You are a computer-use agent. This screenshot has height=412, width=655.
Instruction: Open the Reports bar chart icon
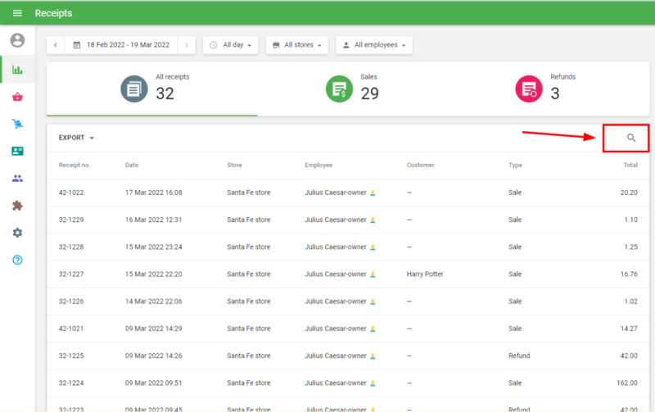pyautogui.click(x=17, y=69)
